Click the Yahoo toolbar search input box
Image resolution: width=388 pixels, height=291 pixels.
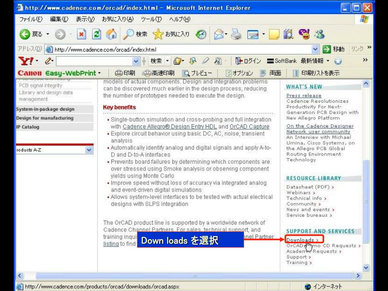tap(94, 61)
